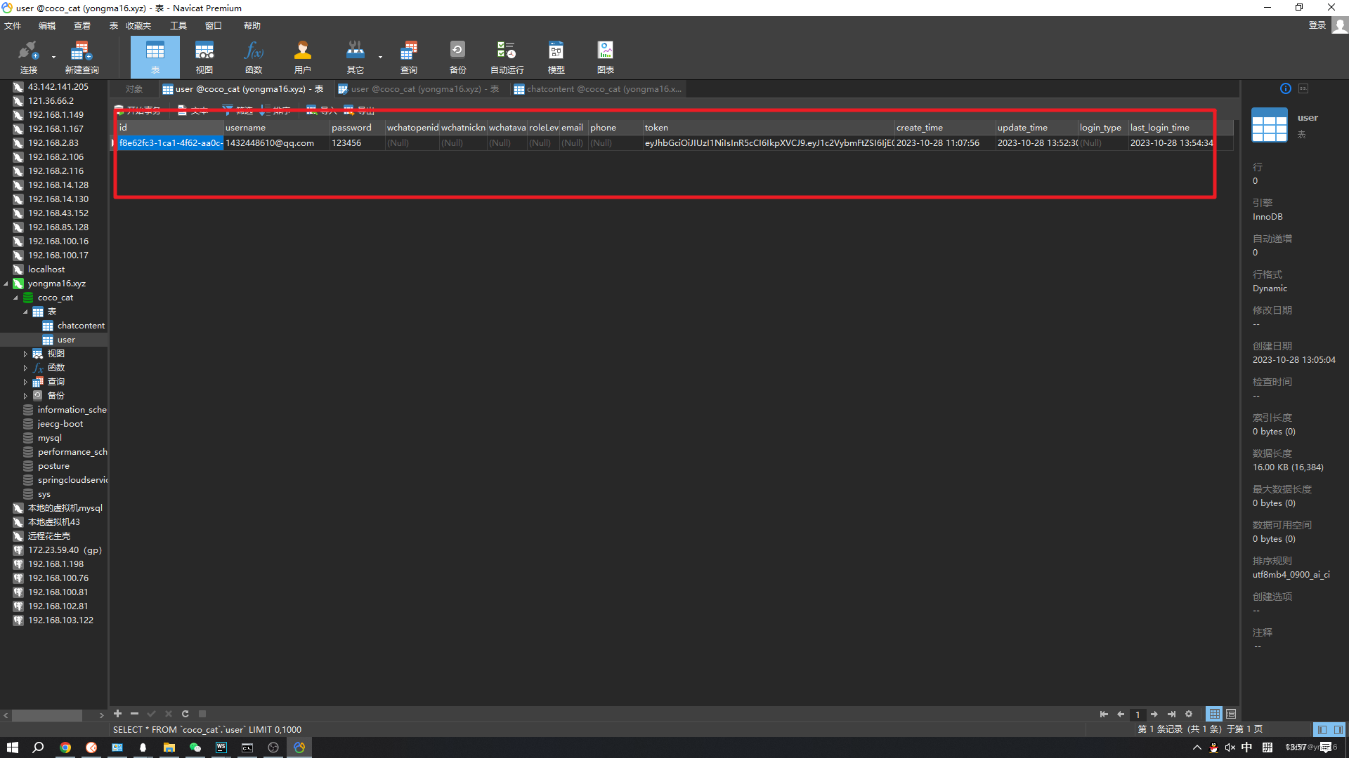This screenshot has height=758, width=1349.
Task: Open the 用户 (User) toolbar tool
Action: tap(303, 57)
